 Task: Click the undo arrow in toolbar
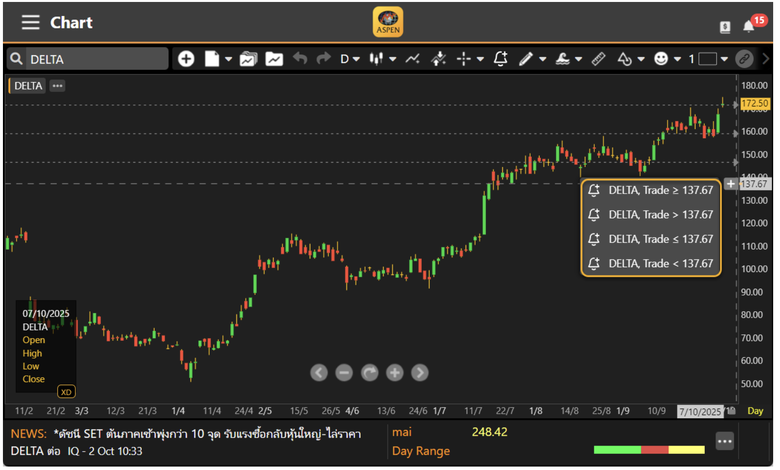tap(300, 59)
